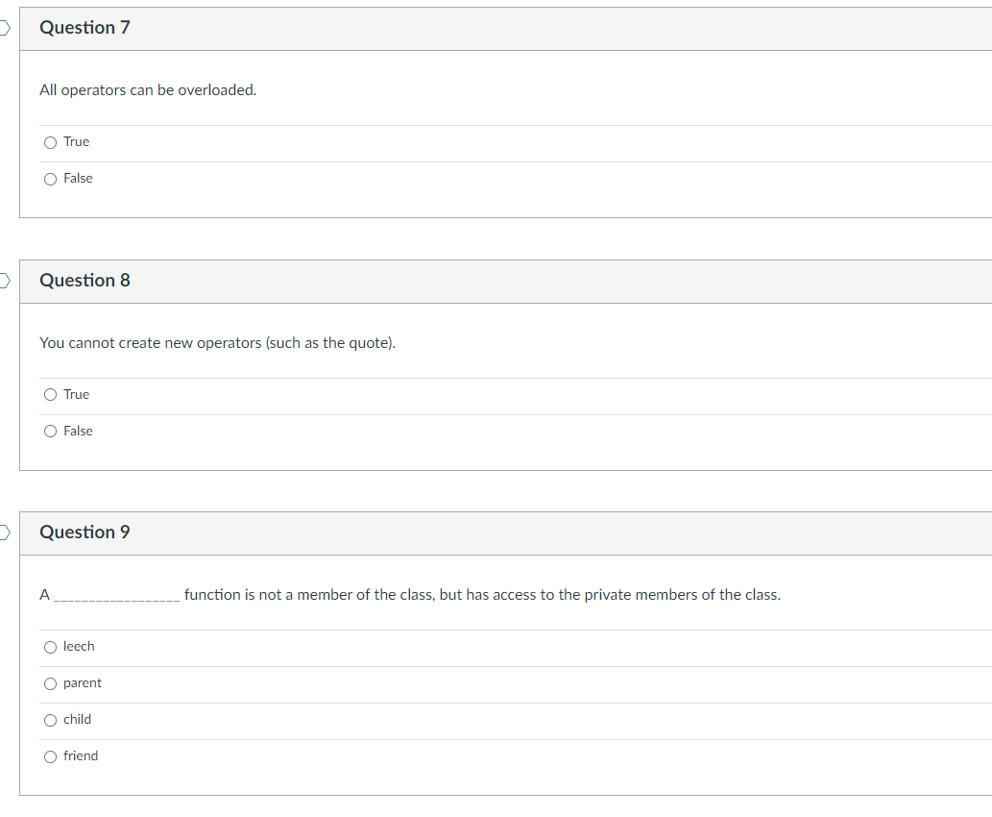
Task: Click the 'Question 7' header title
Action: click(85, 28)
